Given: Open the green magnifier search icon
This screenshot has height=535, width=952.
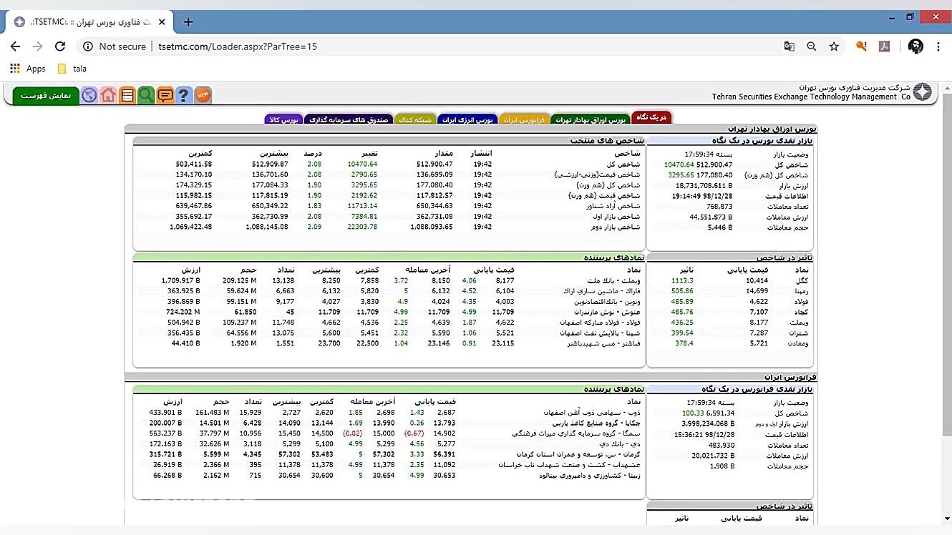Looking at the screenshot, I should pos(146,95).
